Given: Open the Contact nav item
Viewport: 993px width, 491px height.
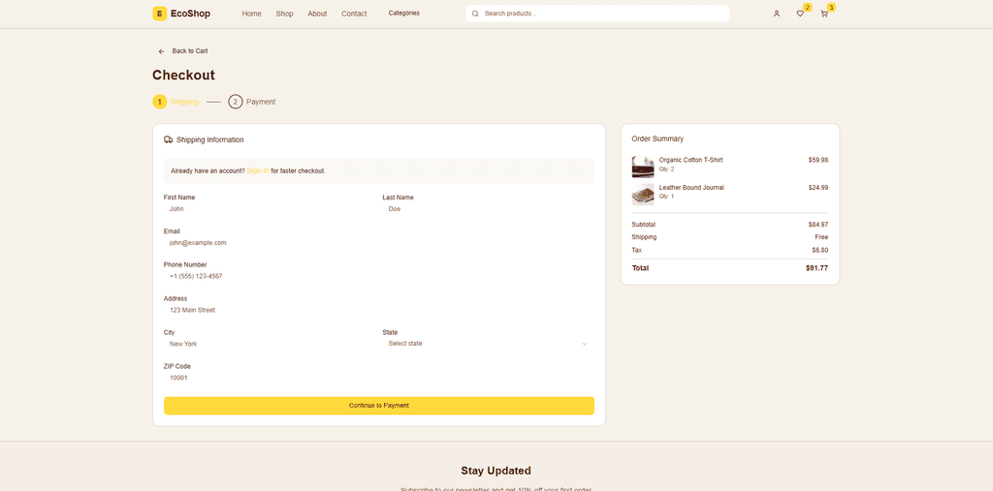Looking at the screenshot, I should [354, 14].
